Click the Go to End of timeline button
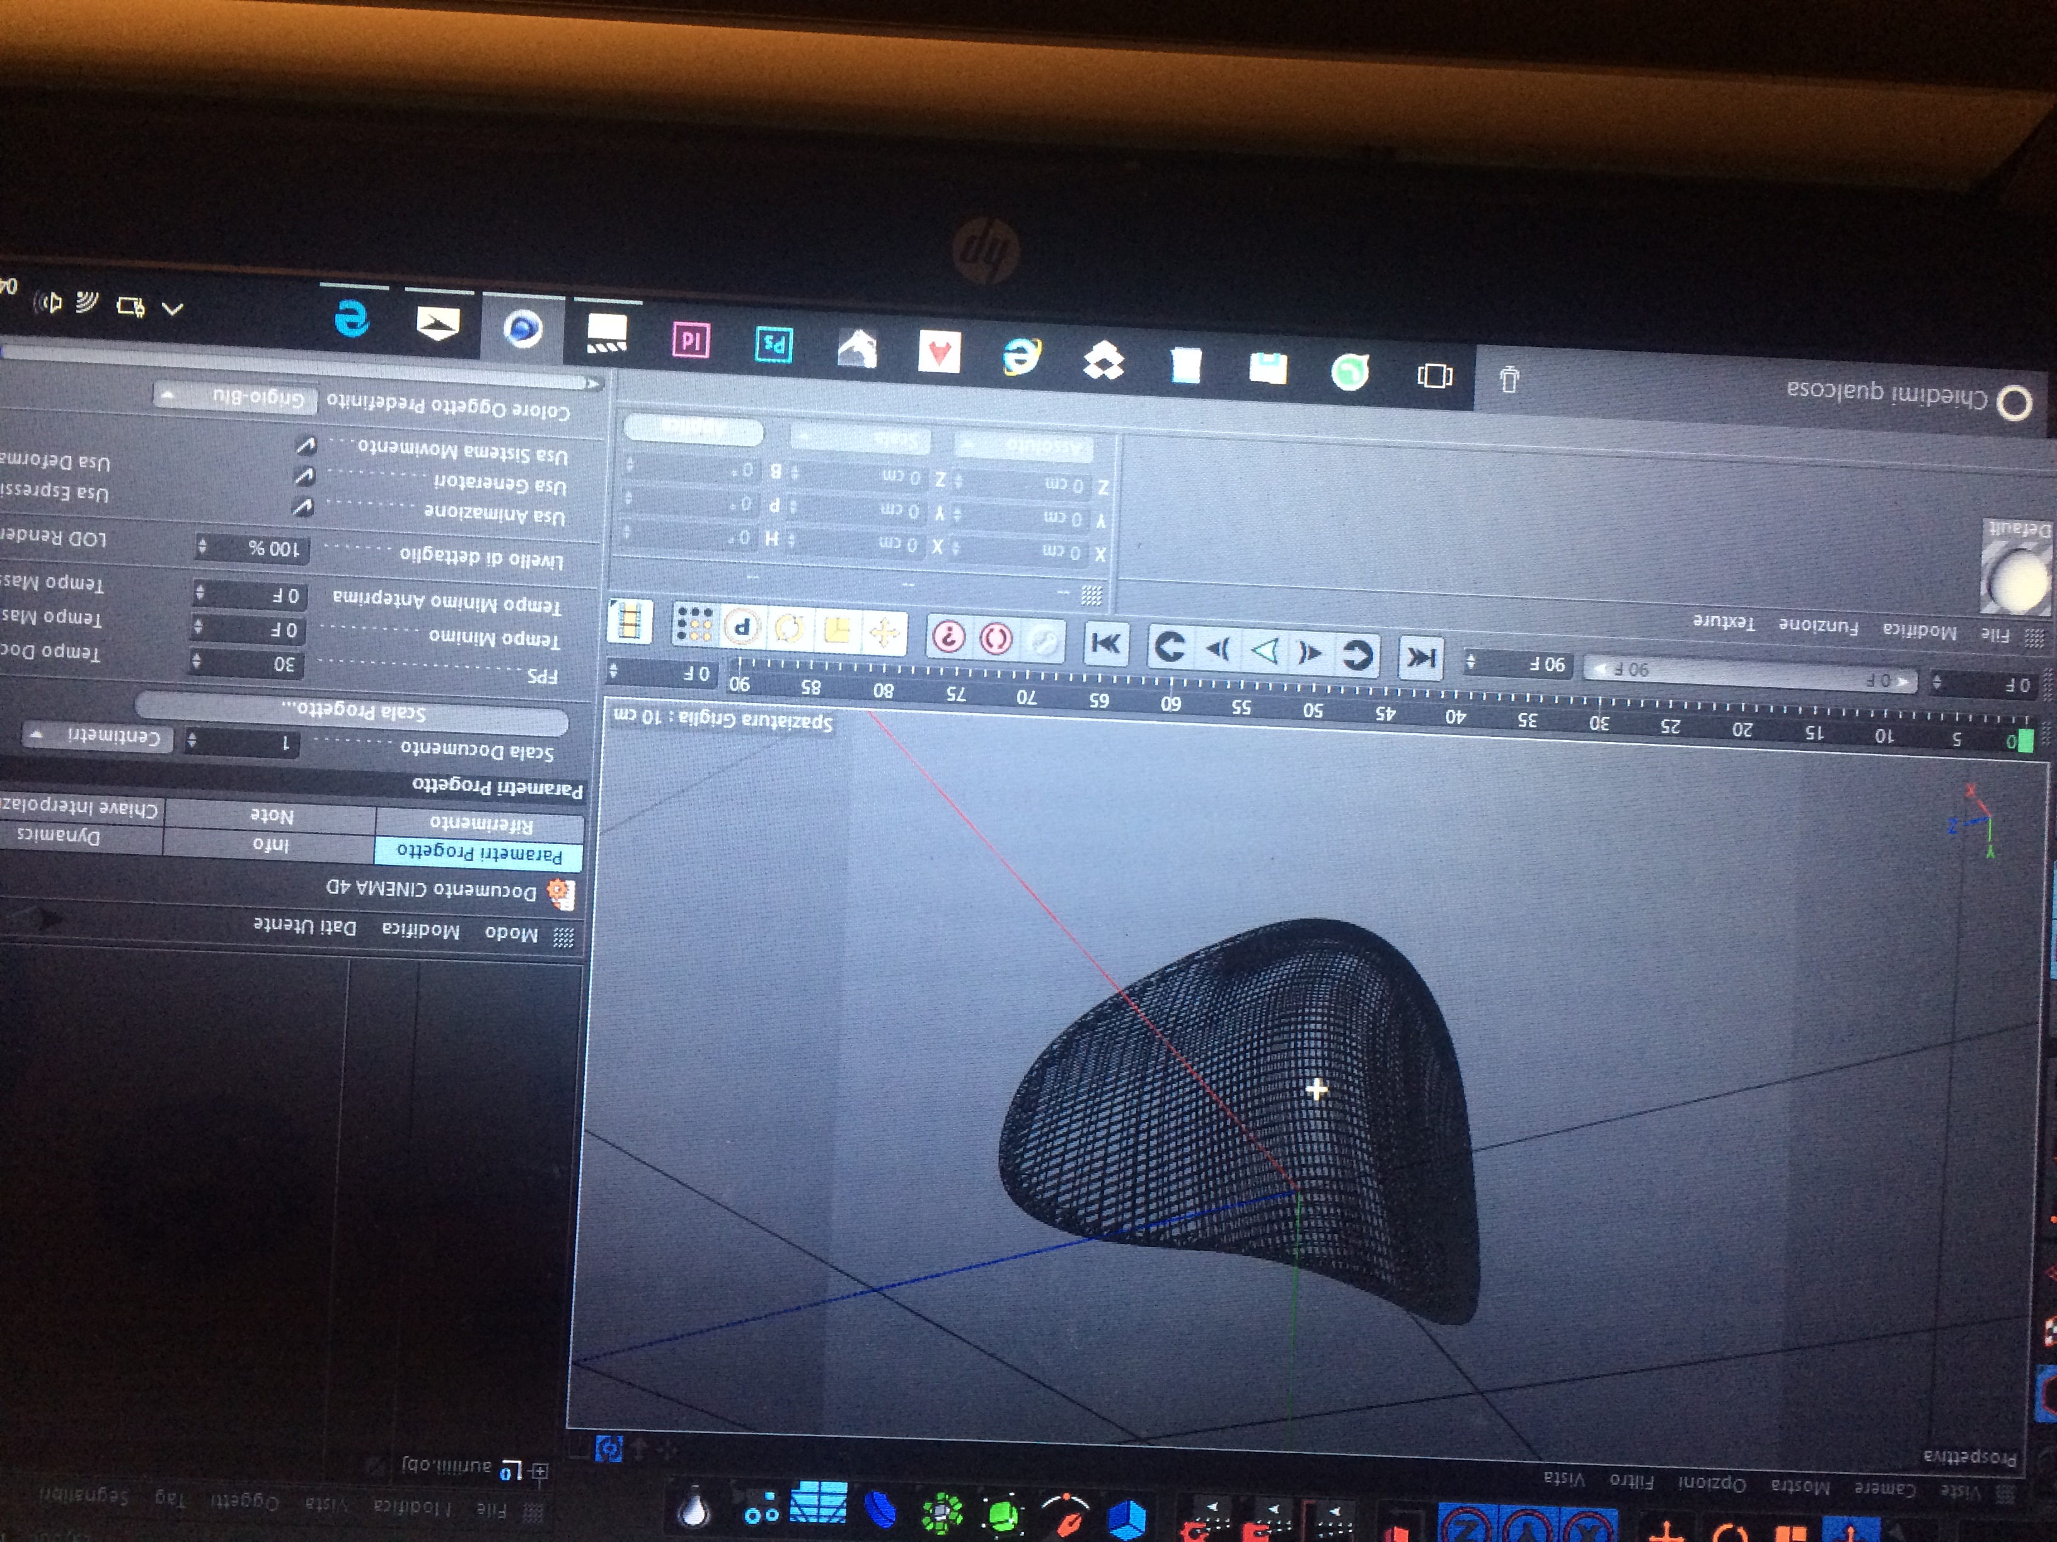Screen dimensions: 2057x1542 (x=1105, y=643)
